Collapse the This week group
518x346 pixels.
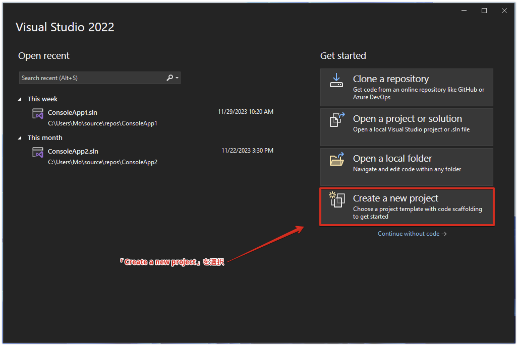tap(20, 99)
